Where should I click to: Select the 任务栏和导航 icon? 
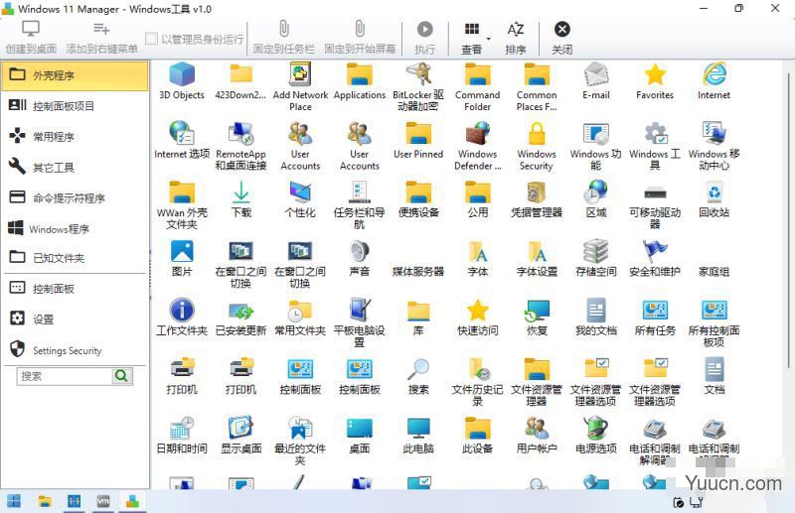359,204
